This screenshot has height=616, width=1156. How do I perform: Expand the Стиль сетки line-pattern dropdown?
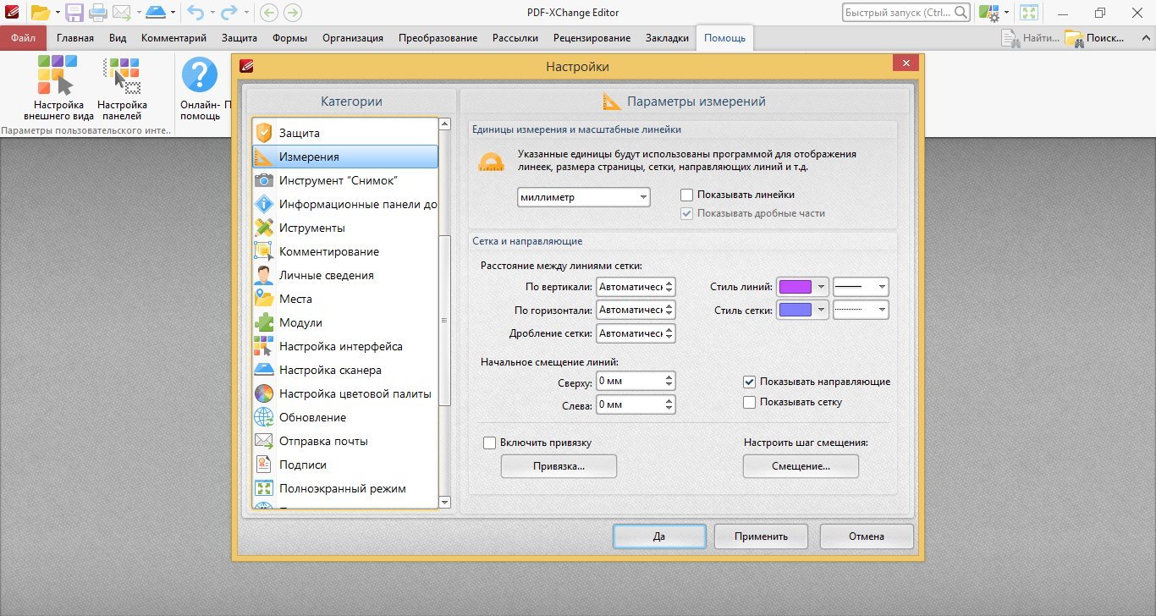(861, 311)
